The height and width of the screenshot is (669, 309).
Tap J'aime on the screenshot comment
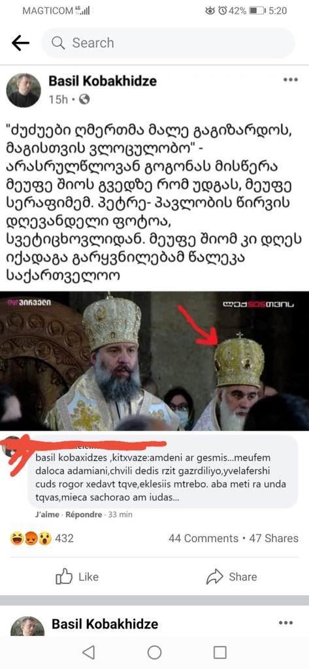coord(48,515)
